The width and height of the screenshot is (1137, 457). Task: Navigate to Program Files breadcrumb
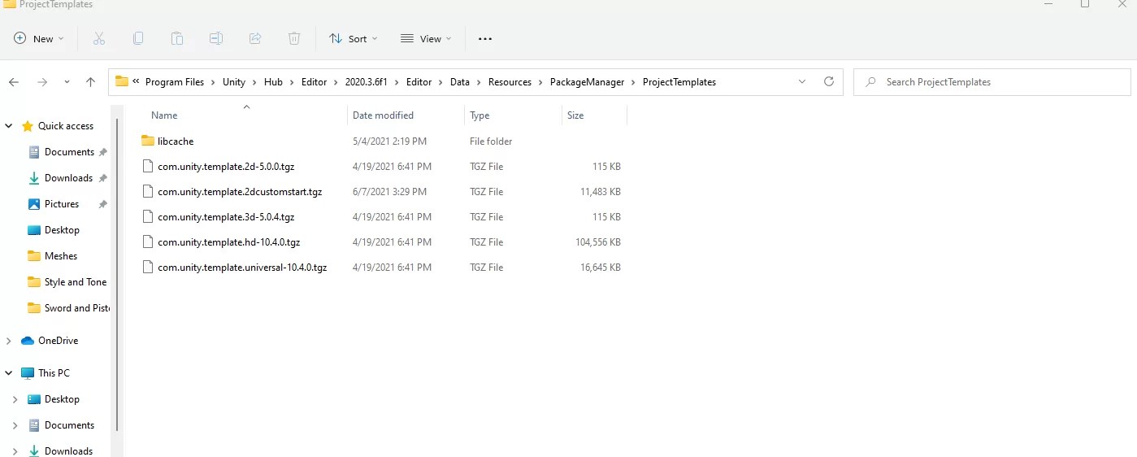[175, 82]
